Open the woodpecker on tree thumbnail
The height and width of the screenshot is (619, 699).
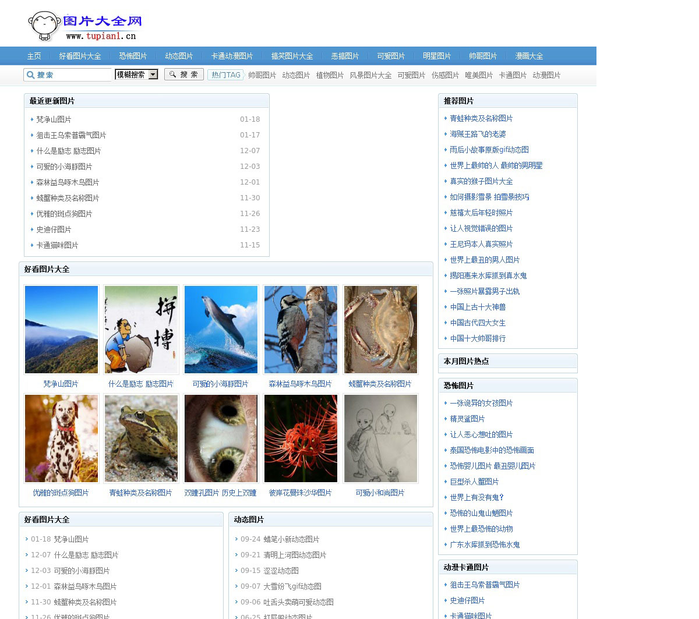pos(301,330)
